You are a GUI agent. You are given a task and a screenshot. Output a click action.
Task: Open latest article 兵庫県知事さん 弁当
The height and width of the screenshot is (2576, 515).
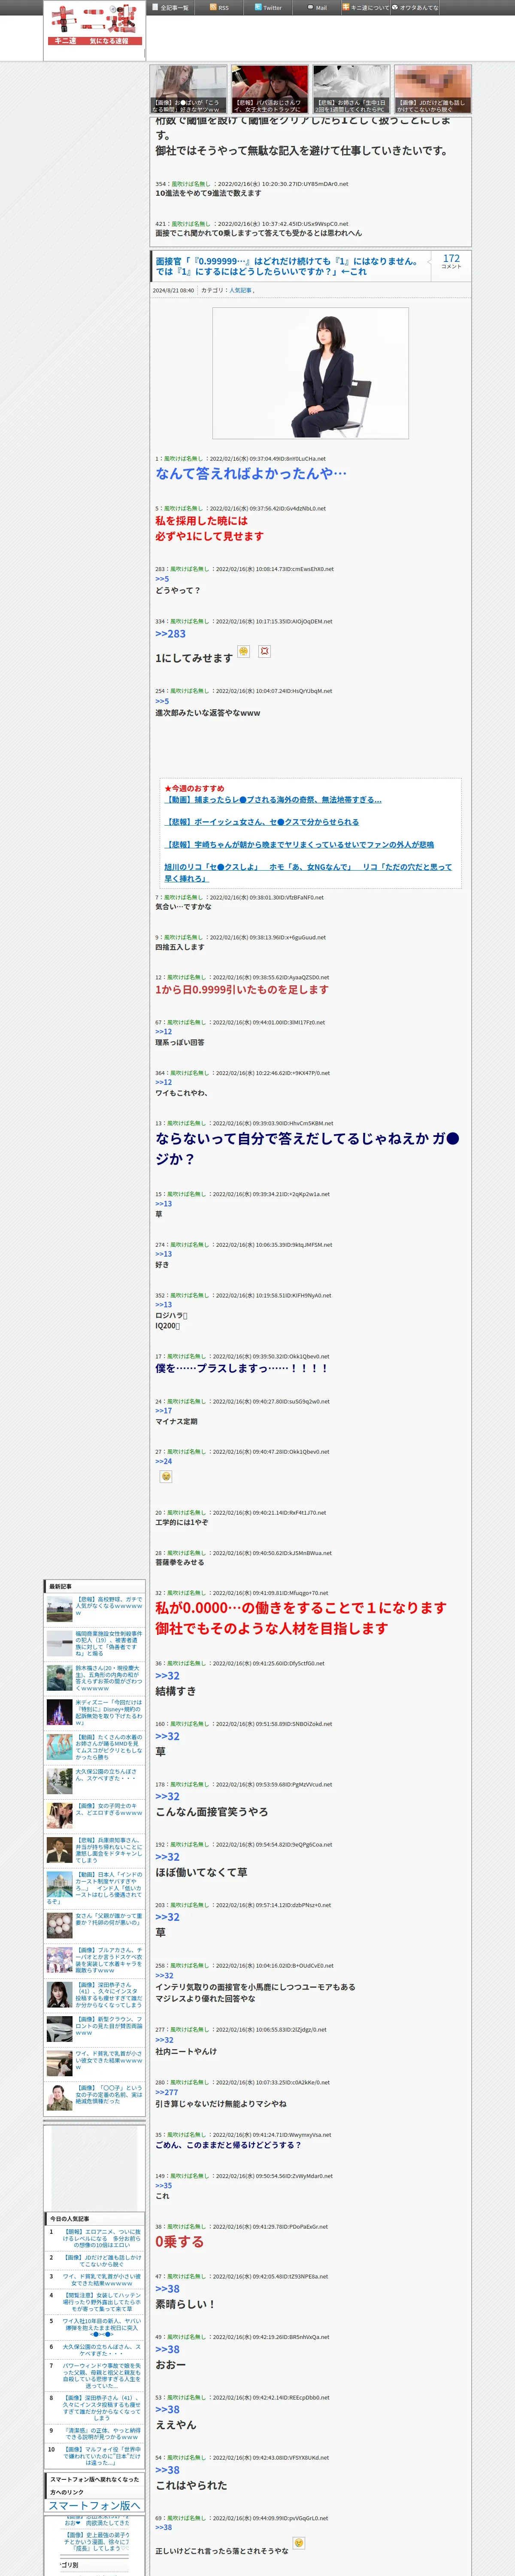[109, 1850]
